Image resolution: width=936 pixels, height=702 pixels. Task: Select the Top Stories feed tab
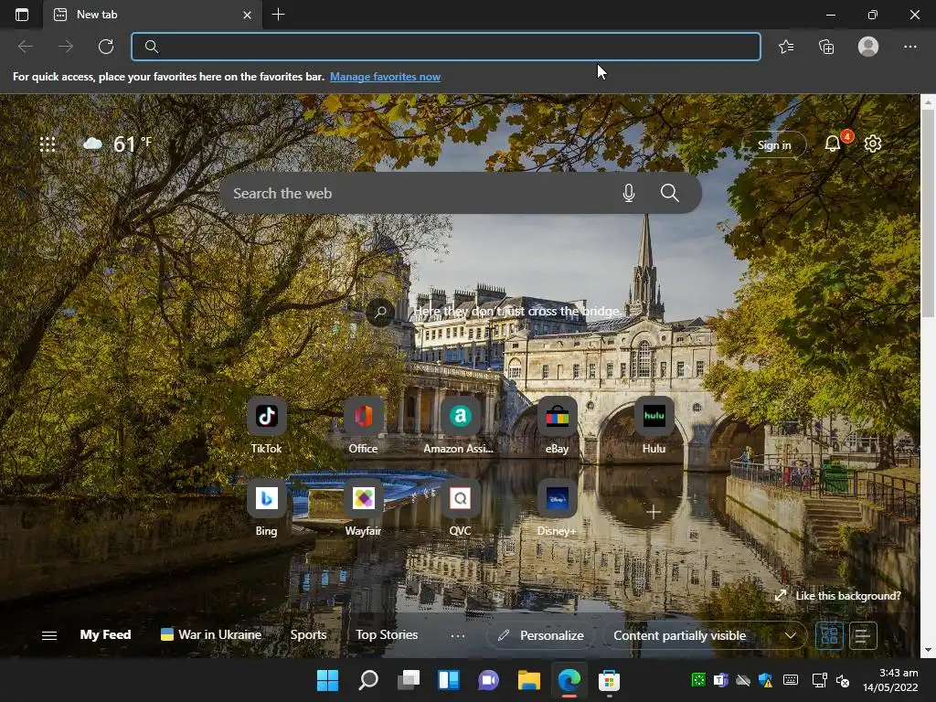387,634
